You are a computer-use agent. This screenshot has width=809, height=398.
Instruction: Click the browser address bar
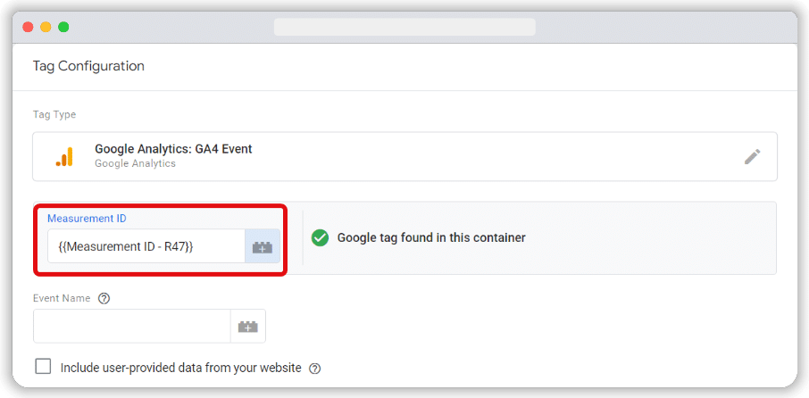404,27
